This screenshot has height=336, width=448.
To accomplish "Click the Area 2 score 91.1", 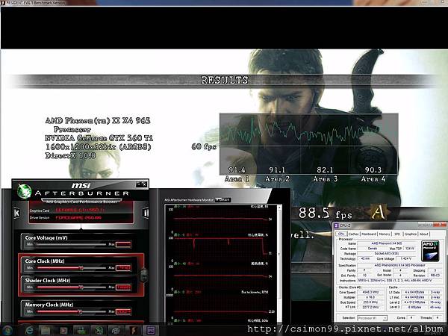I will [277, 170].
